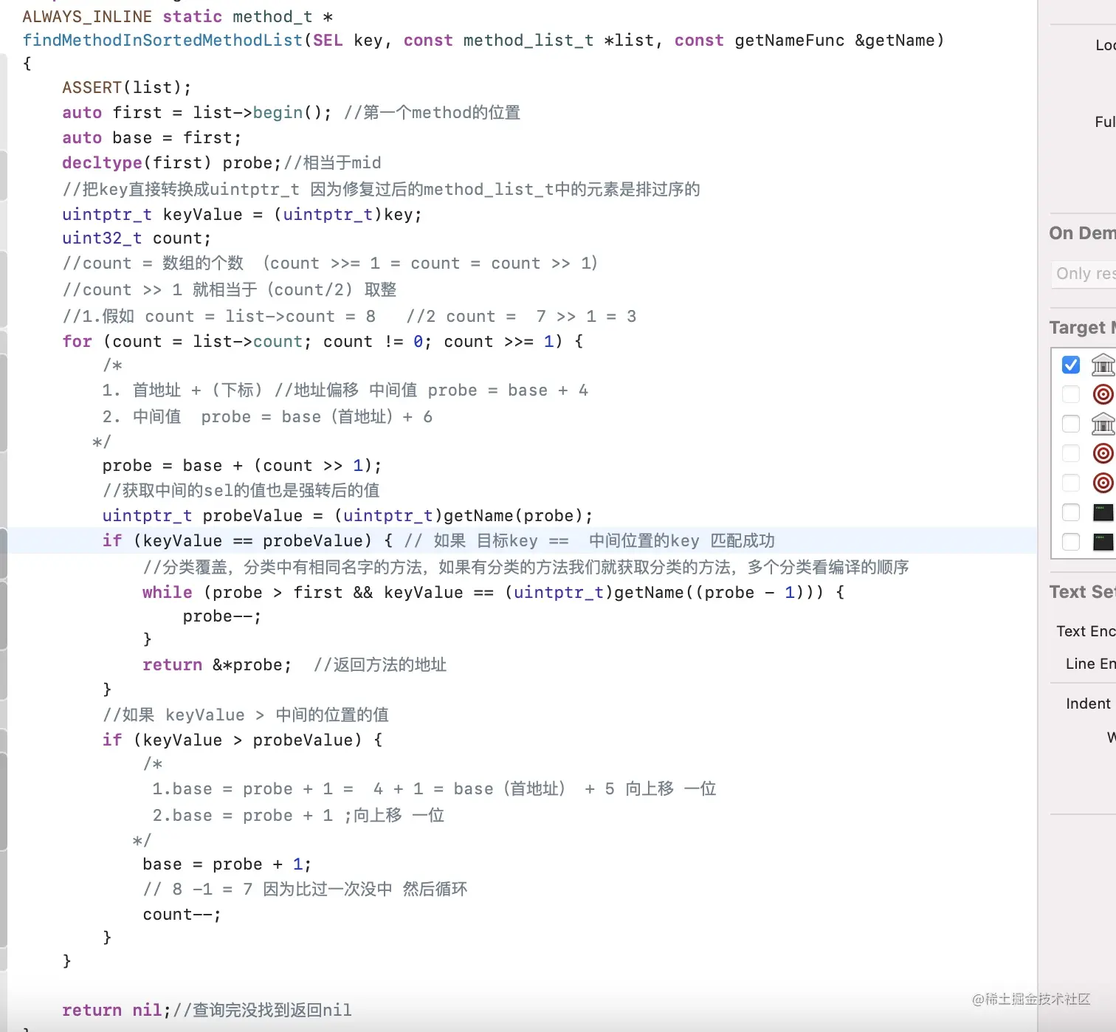
Task: Click the second red target icon in the list
Action: [1103, 453]
